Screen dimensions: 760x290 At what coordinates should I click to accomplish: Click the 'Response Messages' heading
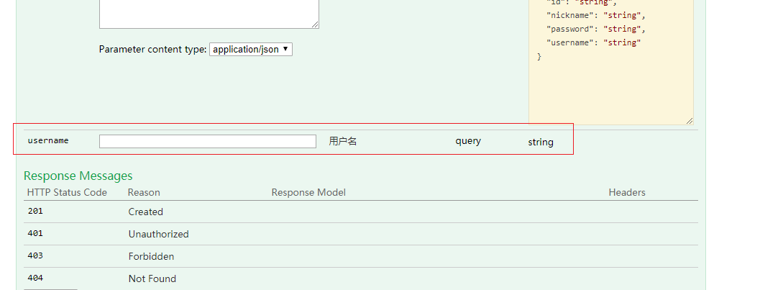(x=78, y=176)
